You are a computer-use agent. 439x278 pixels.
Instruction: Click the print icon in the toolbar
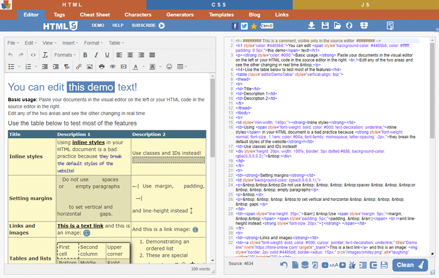[102, 67]
